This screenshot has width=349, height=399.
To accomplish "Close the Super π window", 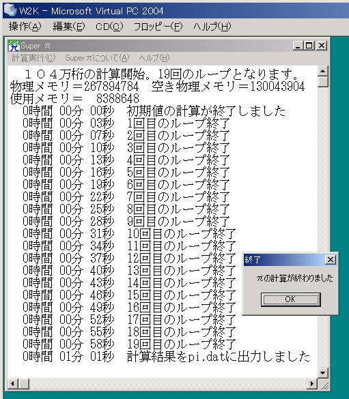I will point(322,46).
